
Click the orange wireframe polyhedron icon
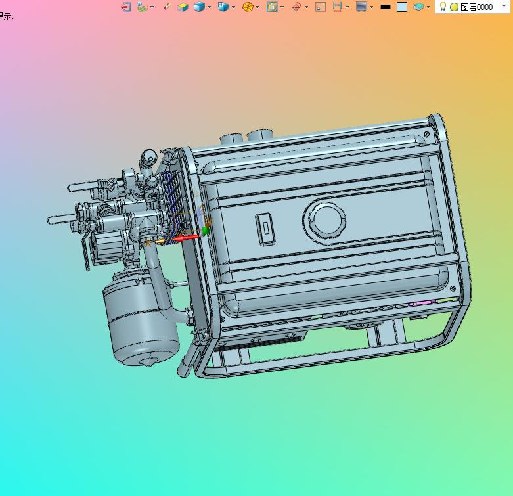pos(248,7)
